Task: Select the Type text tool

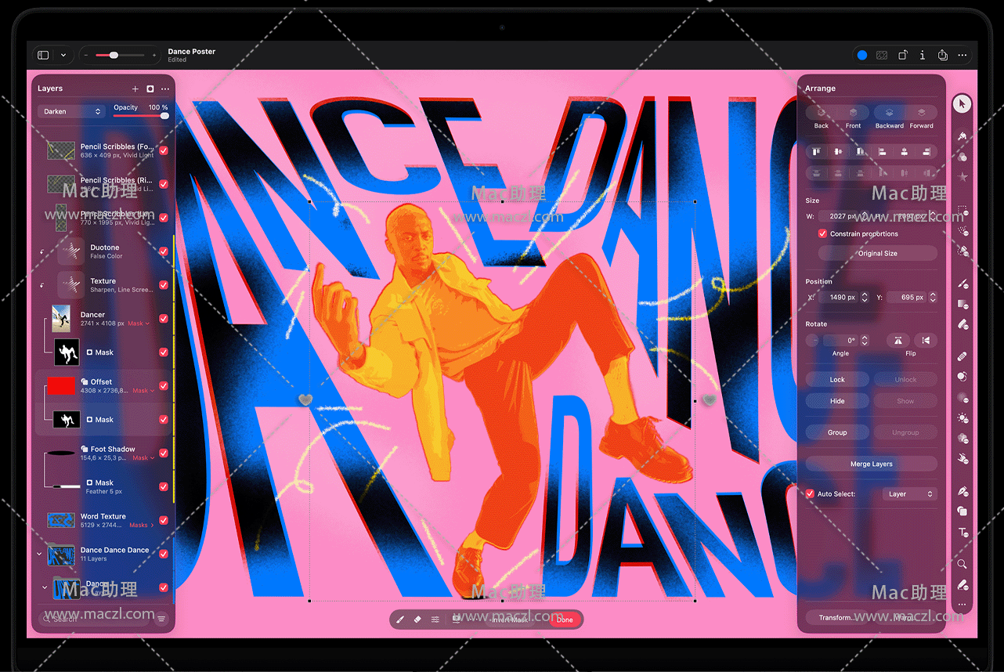Action: 962,533
